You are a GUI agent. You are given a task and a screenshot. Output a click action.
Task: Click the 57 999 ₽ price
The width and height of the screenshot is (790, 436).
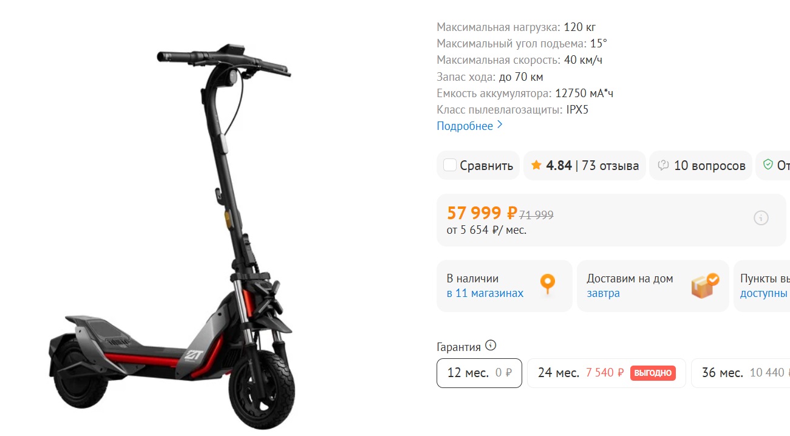482,213
